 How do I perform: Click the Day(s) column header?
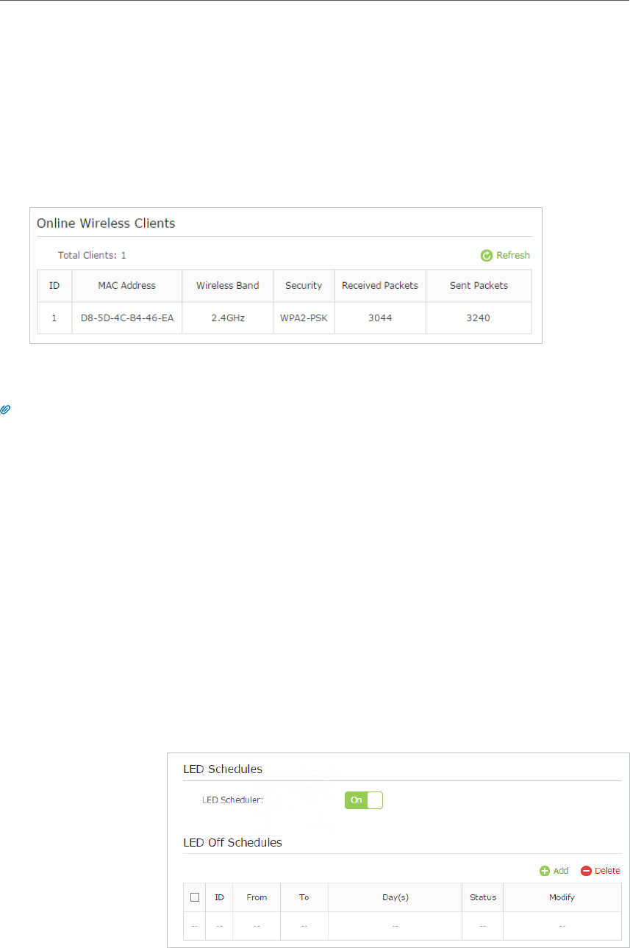tap(395, 897)
